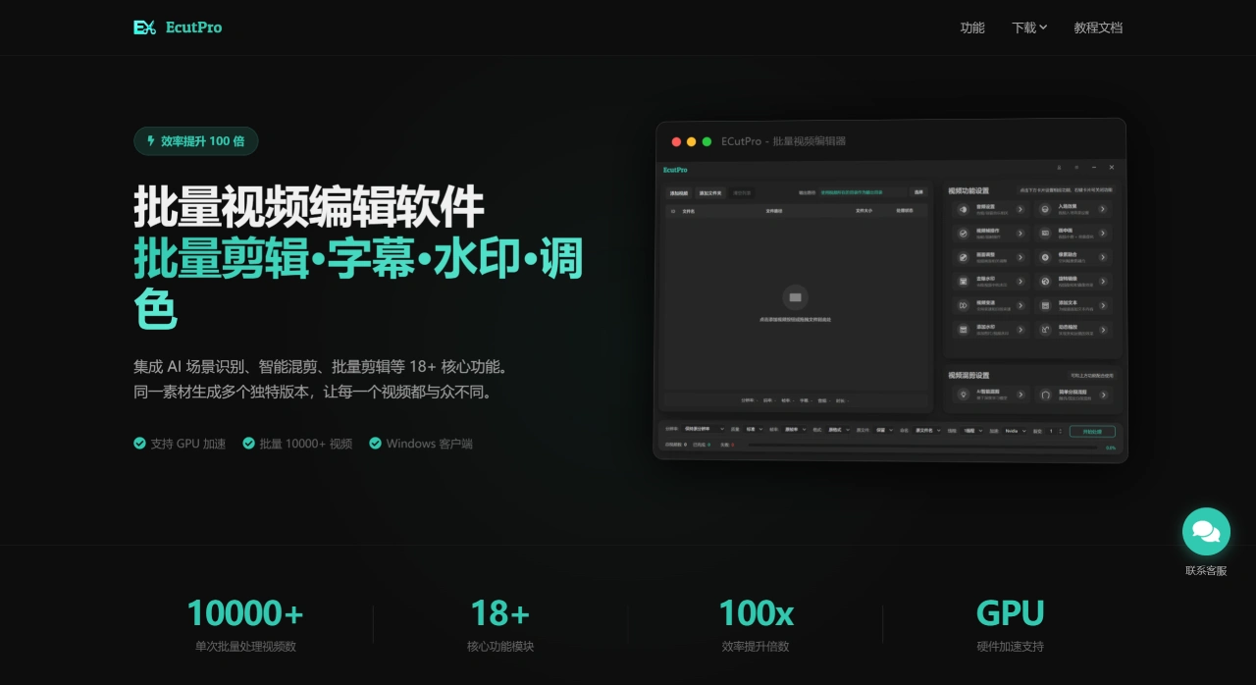The image size is (1256, 685).
Task: Click the check icon beside 支持 GPU 加速
Action: coord(139,444)
